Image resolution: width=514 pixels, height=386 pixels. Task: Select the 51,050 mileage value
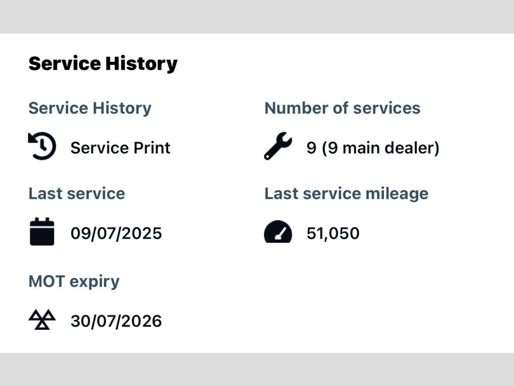(333, 233)
